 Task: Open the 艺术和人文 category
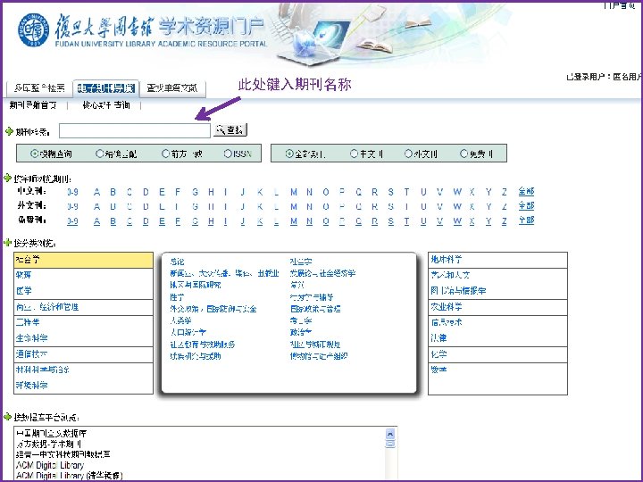coord(450,275)
